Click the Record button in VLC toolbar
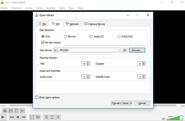The width and height of the screenshot is (185, 121). (x=5, y=111)
